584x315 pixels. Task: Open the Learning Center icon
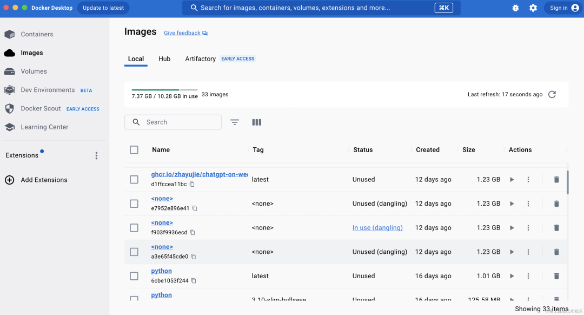[10, 127]
